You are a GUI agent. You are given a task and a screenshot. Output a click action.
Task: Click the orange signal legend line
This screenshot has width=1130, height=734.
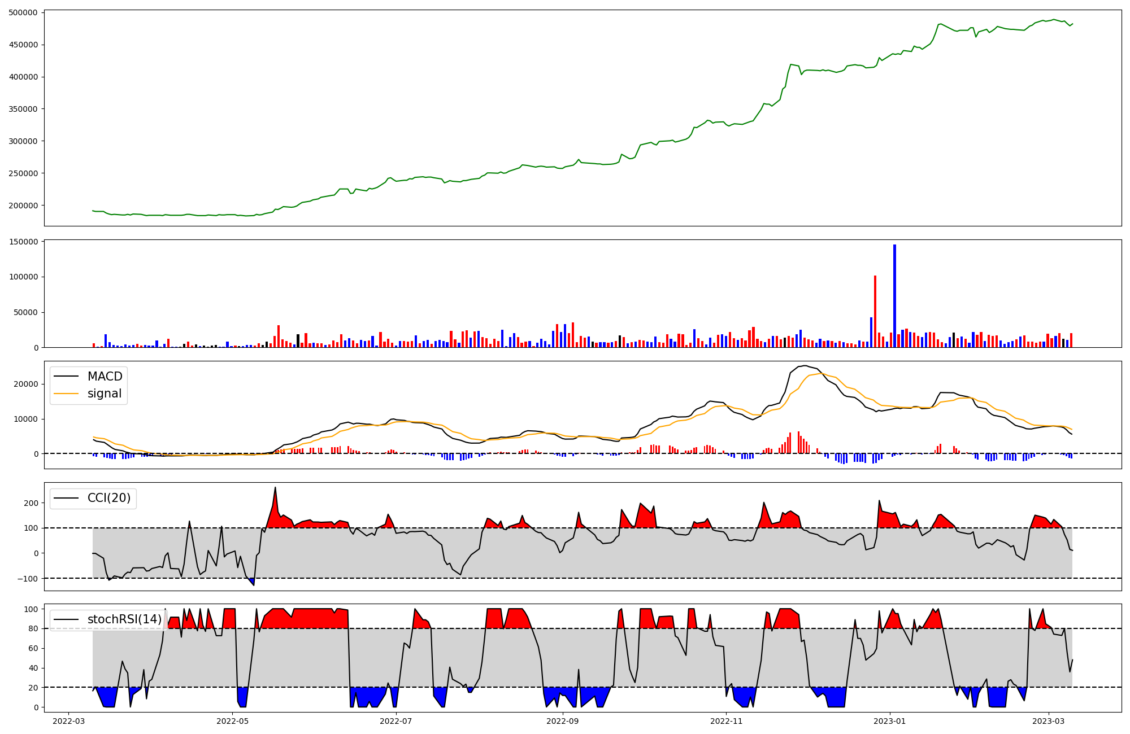click(x=66, y=394)
